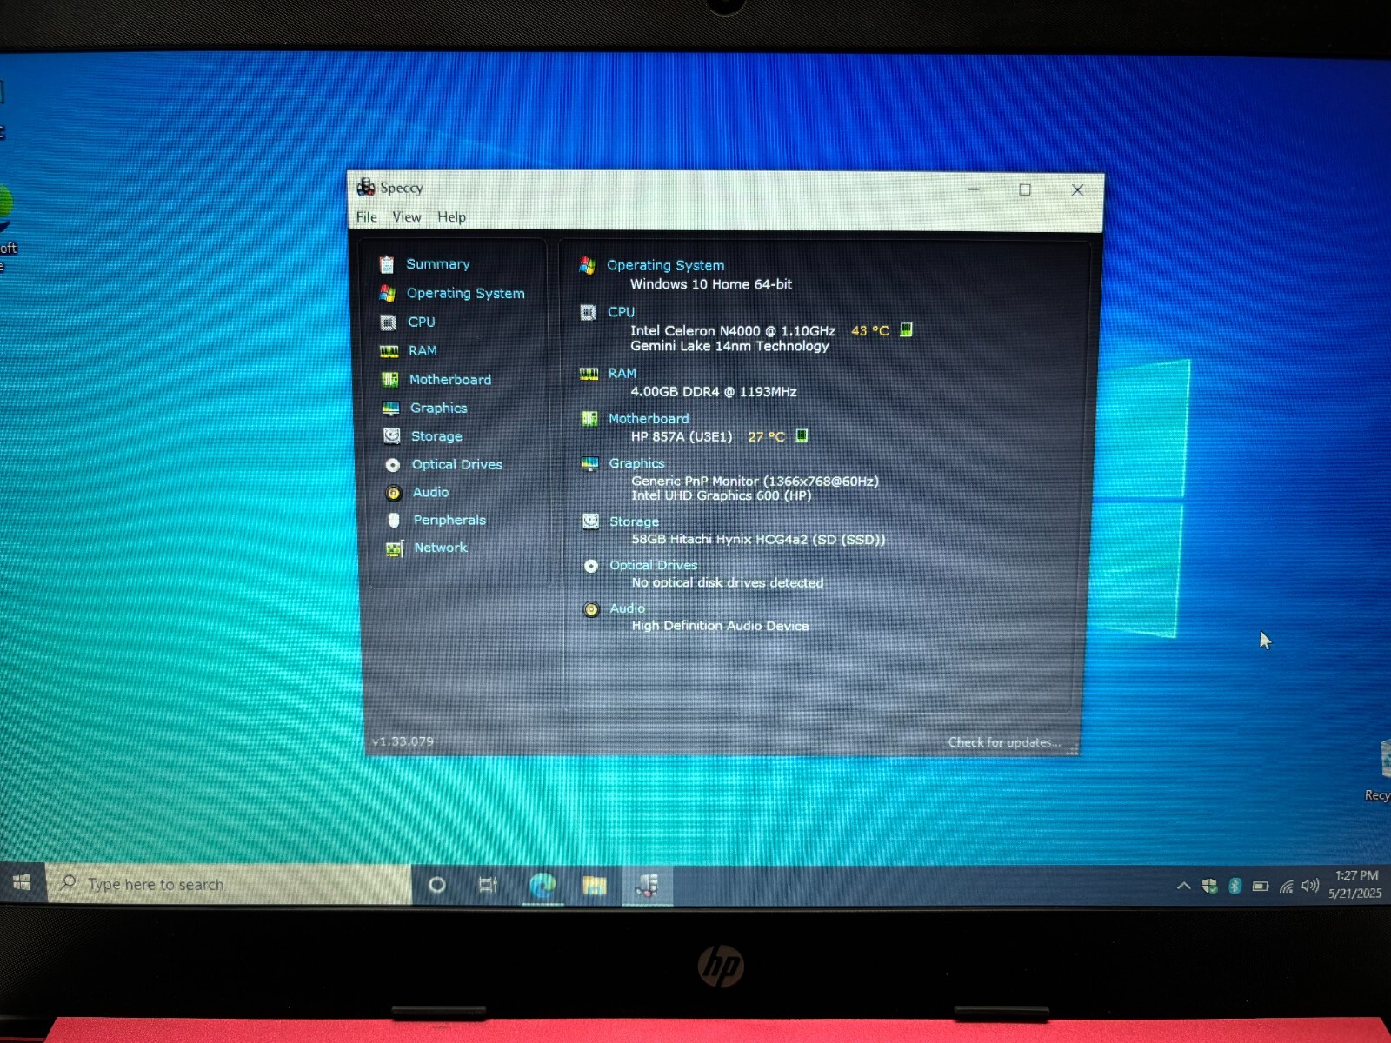Click 'Intel Celeron N4000 @ 1.10GHz' text
Image resolution: width=1391 pixels, height=1043 pixels.
pyautogui.click(x=733, y=330)
